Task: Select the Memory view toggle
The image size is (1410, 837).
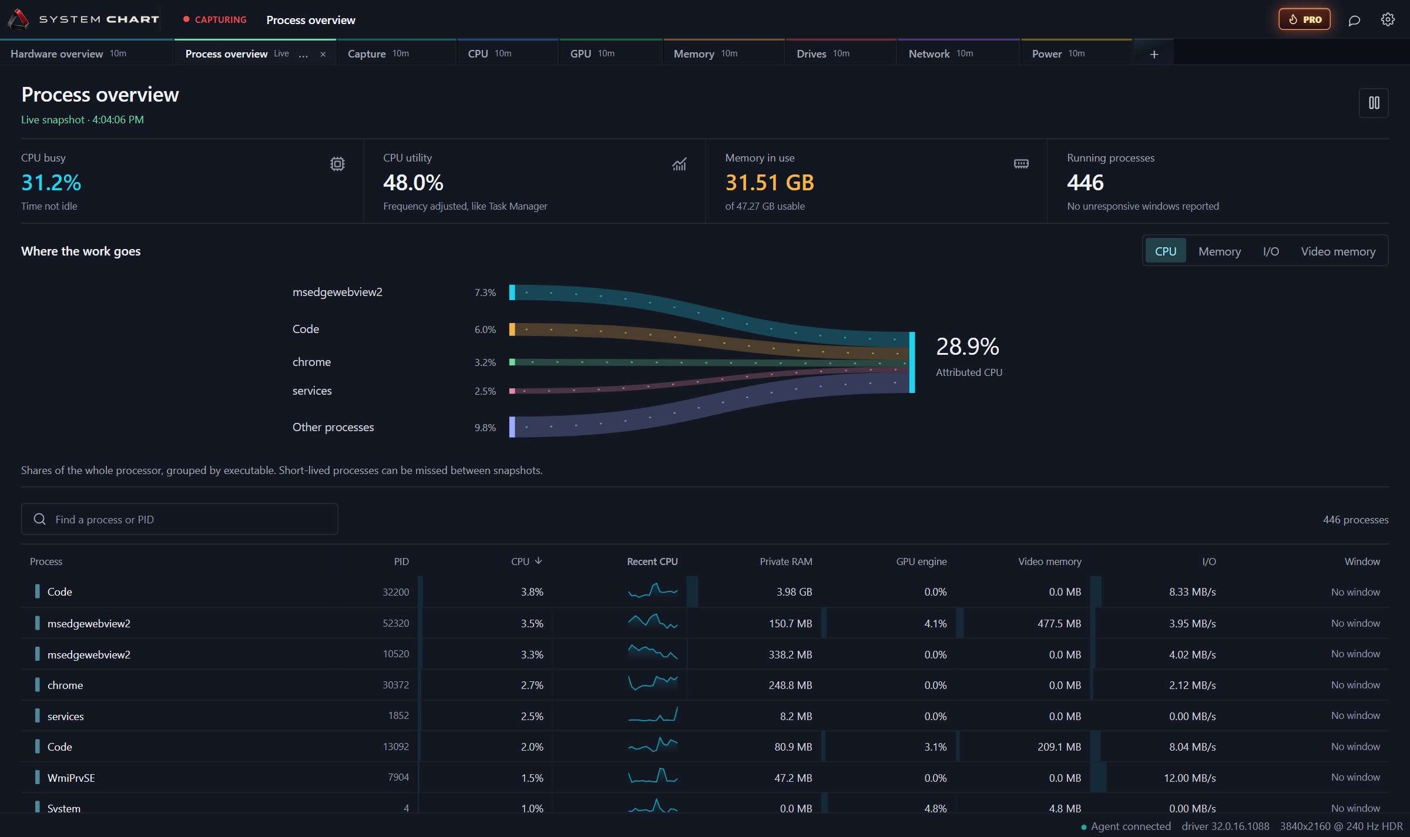Action: pos(1220,251)
